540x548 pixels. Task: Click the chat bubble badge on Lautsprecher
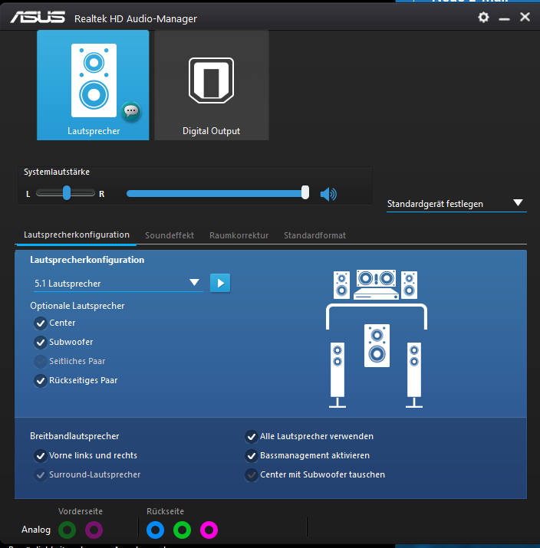pos(131,111)
